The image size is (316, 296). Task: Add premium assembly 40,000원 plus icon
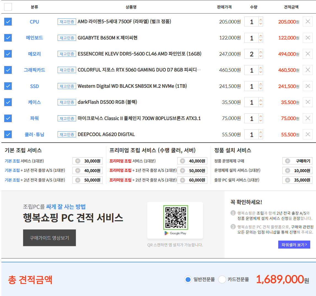(183, 161)
